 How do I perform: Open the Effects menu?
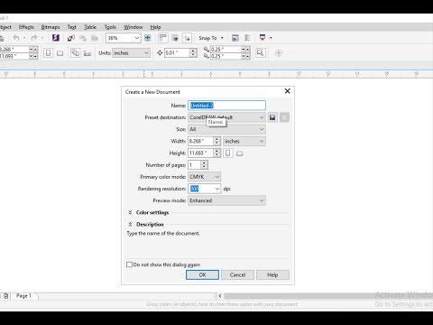click(26, 27)
